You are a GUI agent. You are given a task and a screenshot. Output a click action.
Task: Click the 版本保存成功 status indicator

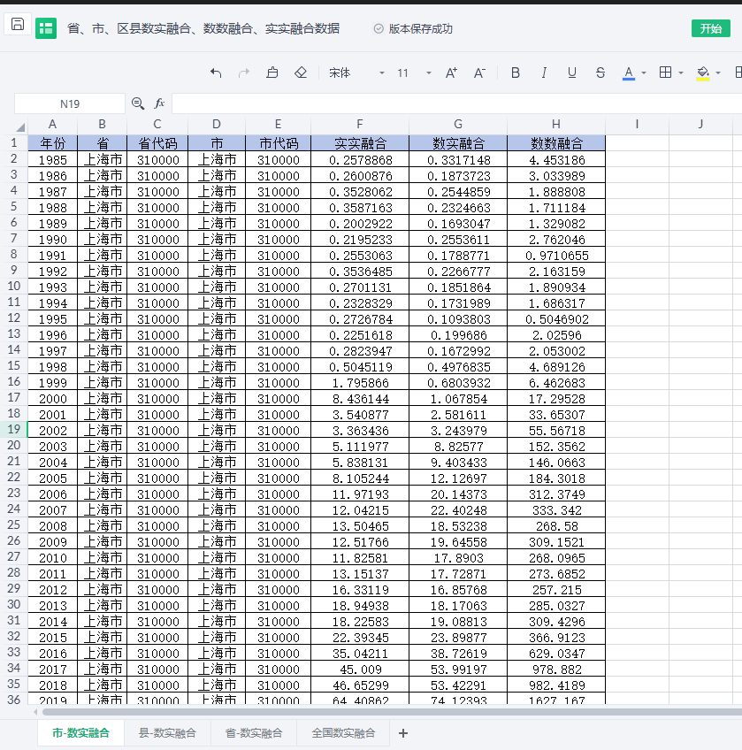413,28
